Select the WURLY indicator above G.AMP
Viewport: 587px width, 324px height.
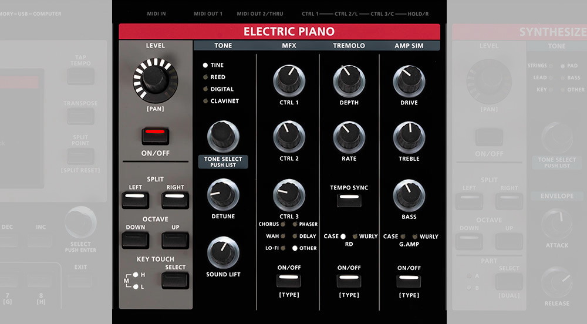[x=415, y=237]
